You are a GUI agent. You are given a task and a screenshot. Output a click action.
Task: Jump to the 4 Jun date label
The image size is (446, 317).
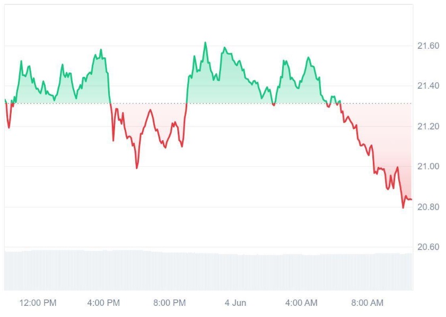coord(235,303)
